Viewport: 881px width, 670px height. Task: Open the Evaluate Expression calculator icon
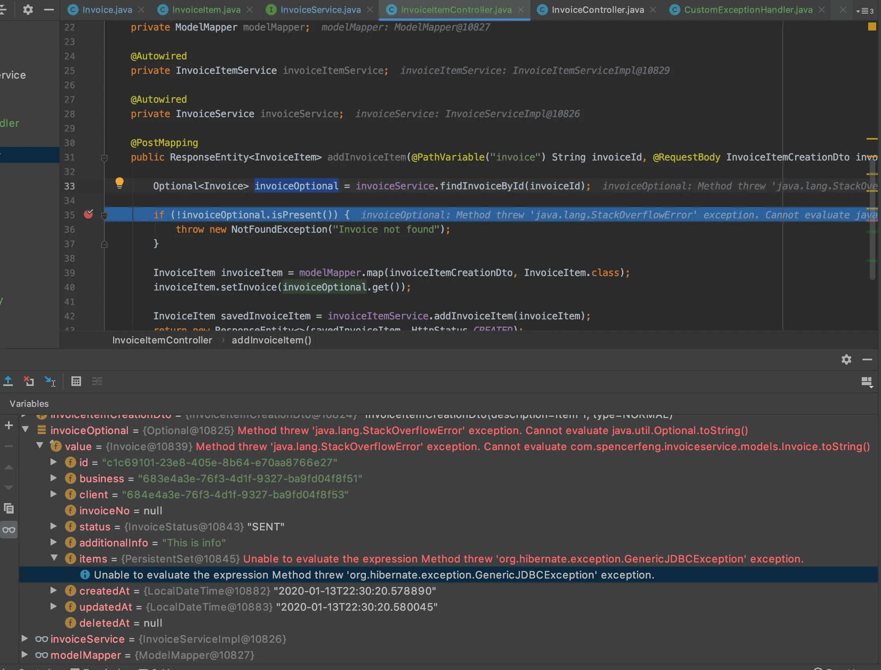(76, 381)
